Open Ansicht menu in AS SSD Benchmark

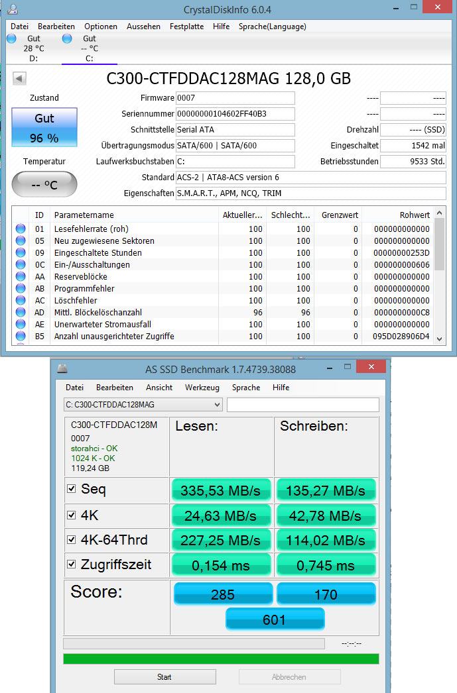[x=159, y=388]
